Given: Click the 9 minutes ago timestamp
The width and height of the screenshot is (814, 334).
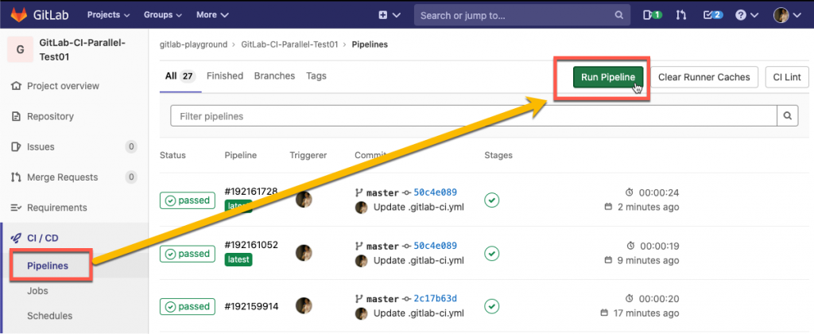Looking at the screenshot, I should pyautogui.click(x=648, y=260).
